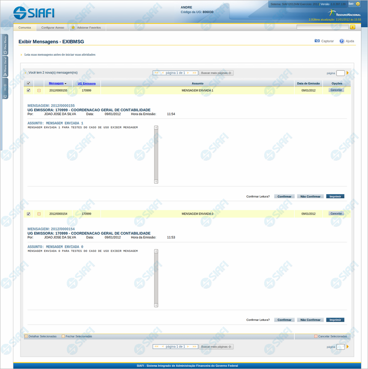Collapse message 2012/0000155 details
368x369 pixels.
pyautogui.click(x=39, y=90)
